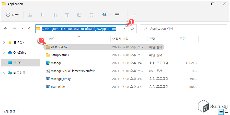
Task: Click the Cut scissors icon
Action: pos(30,15)
